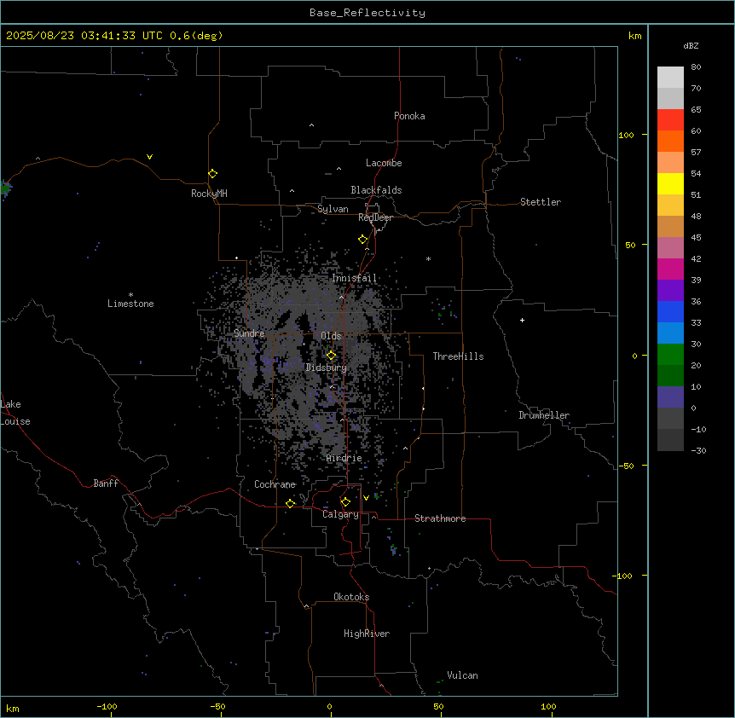Click the Airdrie label
The image size is (735, 718).
(344, 458)
